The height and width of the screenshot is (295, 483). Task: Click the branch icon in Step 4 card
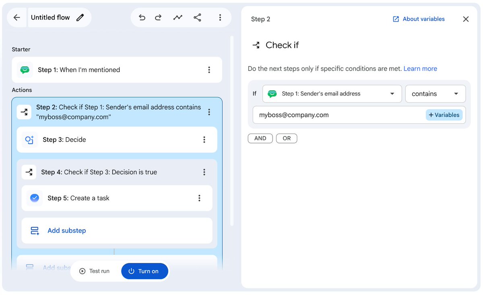pyautogui.click(x=29, y=172)
